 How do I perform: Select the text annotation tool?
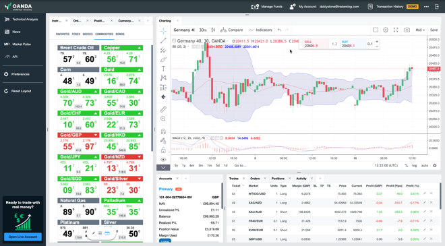point(163,69)
